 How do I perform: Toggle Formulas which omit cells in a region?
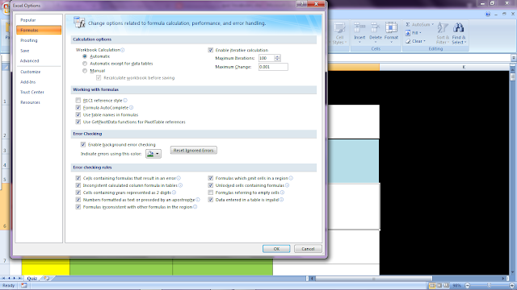[210, 178]
